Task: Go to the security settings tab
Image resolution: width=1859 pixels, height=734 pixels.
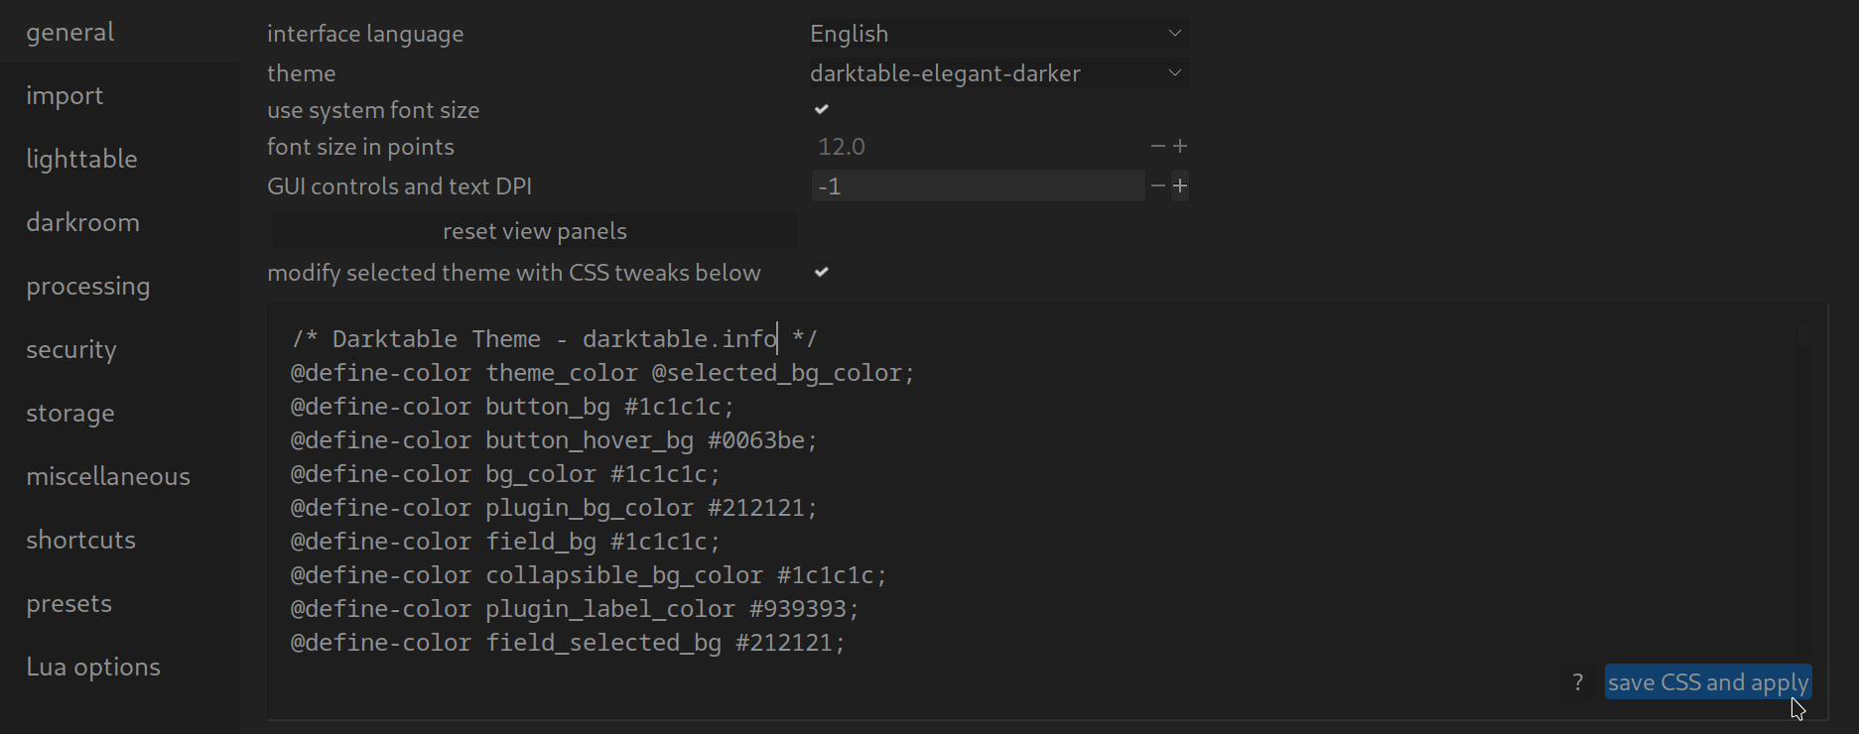Action: [71, 349]
